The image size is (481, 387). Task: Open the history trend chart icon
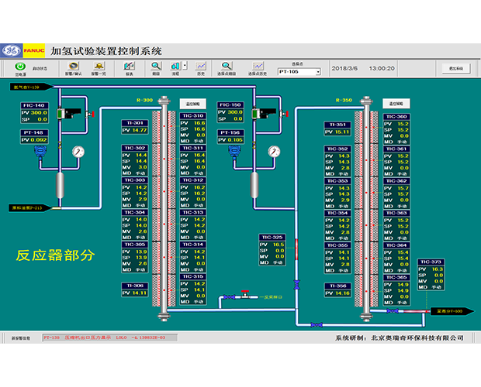tap(201, 66)
